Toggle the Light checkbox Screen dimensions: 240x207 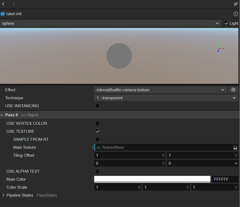click(x=226, y=23)
